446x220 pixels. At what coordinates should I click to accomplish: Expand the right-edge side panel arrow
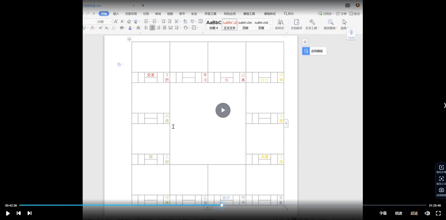pyautogui.click(x=444, y=105)
